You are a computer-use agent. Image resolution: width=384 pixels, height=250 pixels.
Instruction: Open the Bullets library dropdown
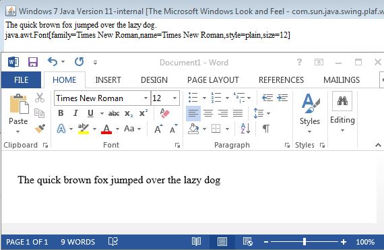[204, 98]
